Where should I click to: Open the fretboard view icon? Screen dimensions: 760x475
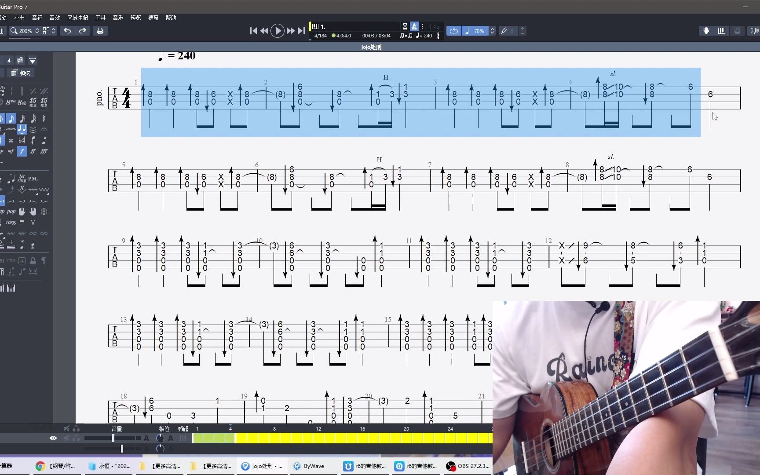[706, 31]
